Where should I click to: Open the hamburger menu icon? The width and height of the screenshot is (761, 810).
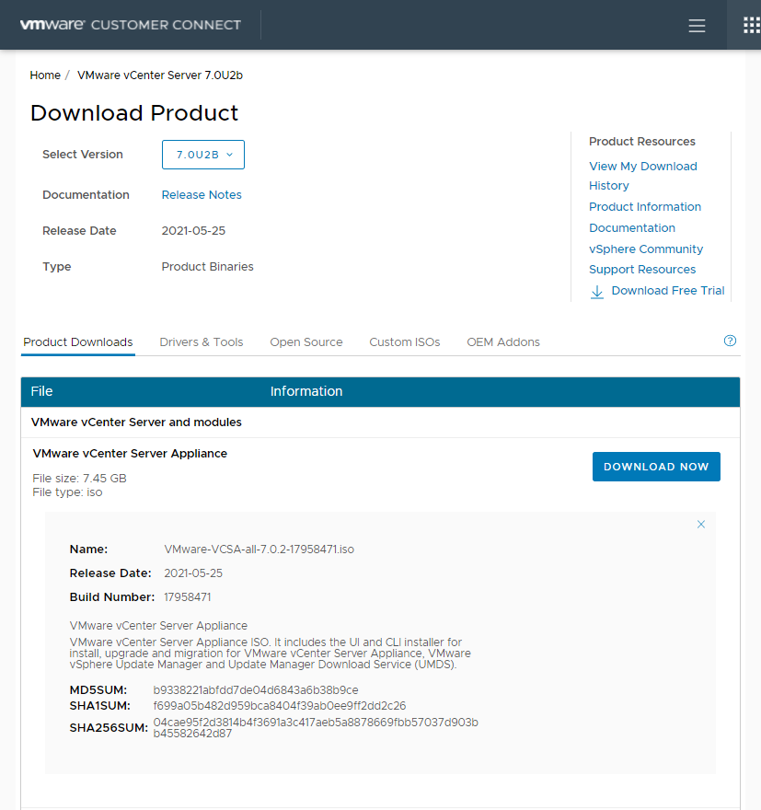click(697, 26)
